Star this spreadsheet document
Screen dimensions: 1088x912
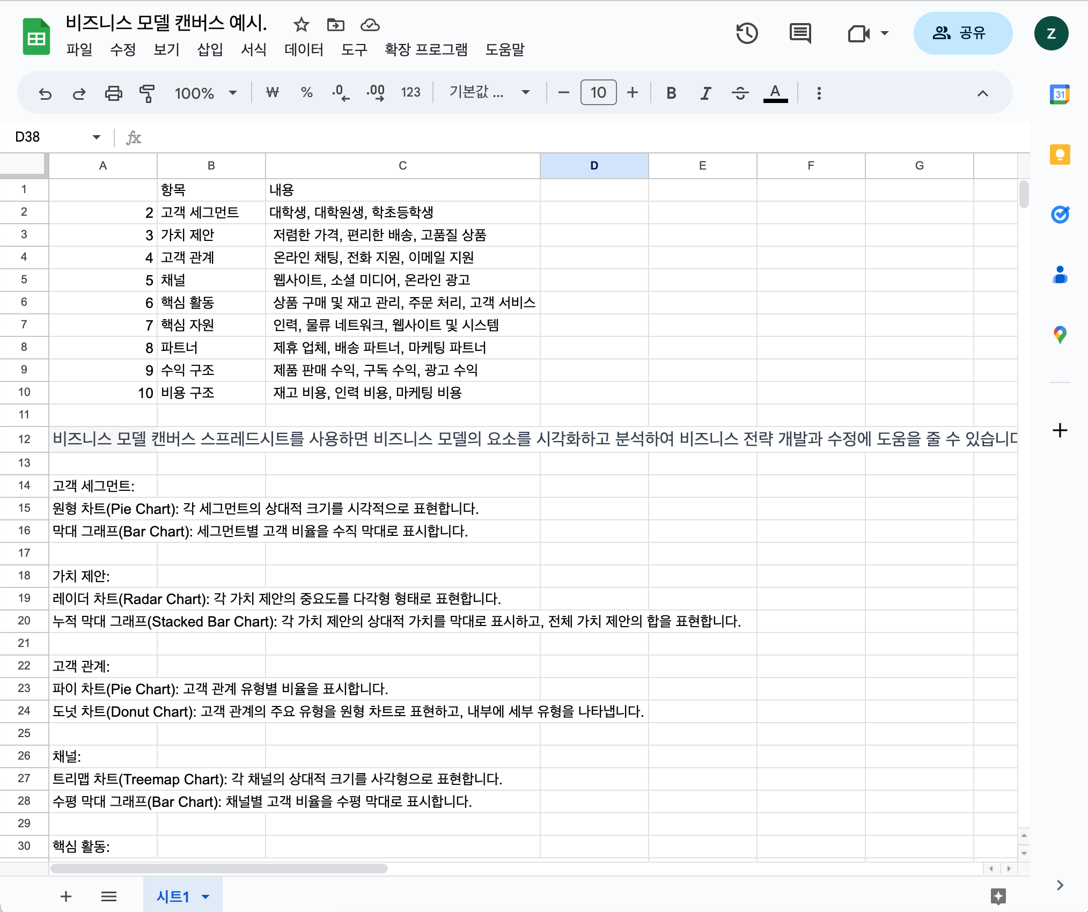point(302,25)
